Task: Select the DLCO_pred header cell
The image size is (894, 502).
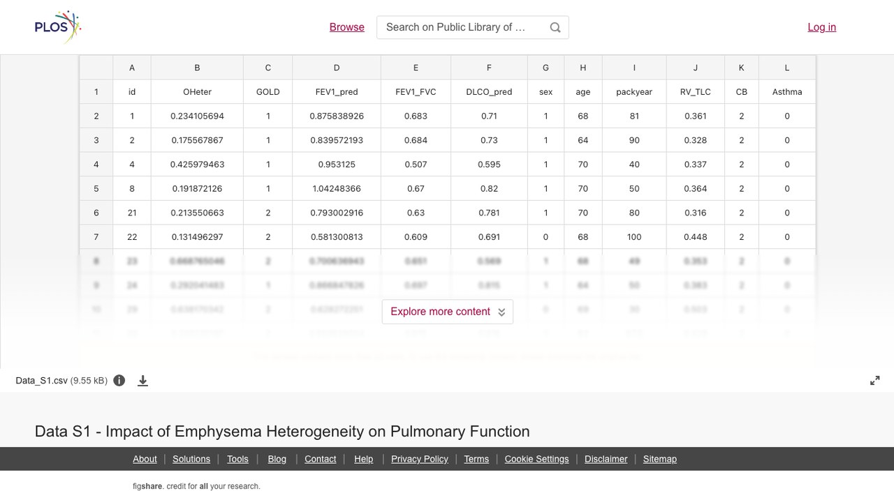Action: click(x=489, y=92)
